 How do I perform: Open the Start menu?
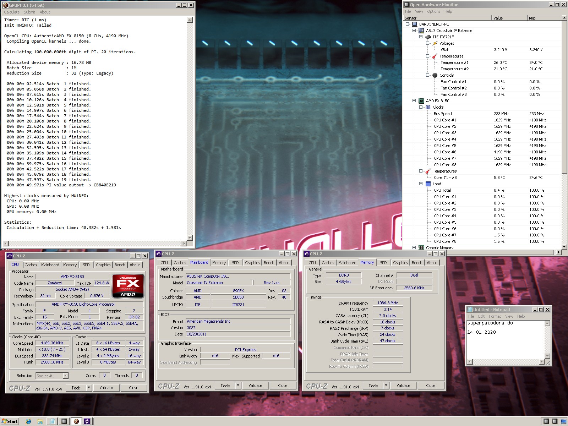click(10, 421)
